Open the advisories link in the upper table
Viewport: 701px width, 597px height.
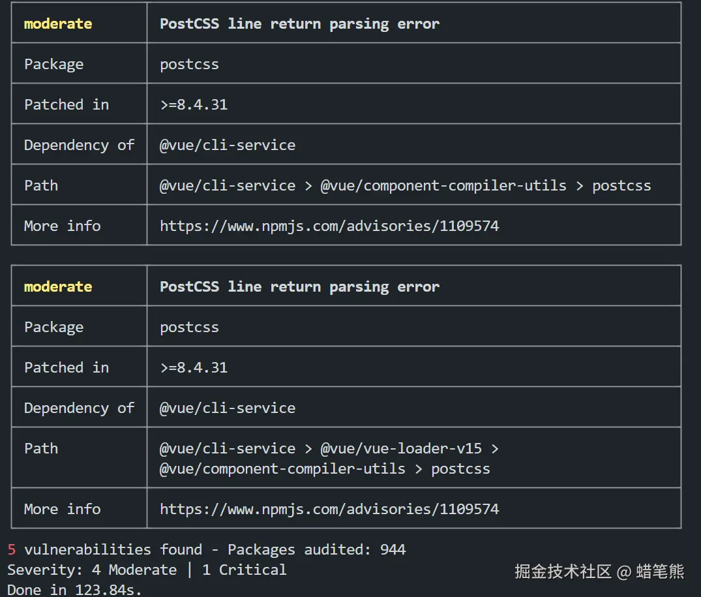coord(329,226)
